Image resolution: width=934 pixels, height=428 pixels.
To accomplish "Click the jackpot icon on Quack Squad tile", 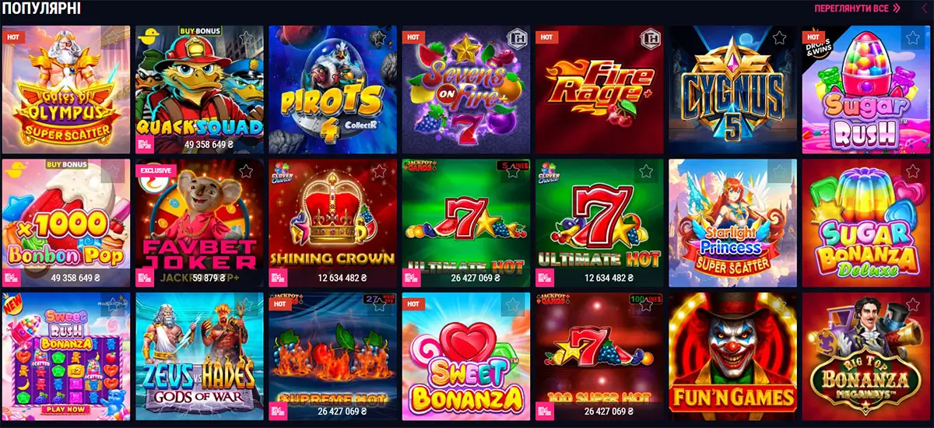I will (x=145, y=144).
